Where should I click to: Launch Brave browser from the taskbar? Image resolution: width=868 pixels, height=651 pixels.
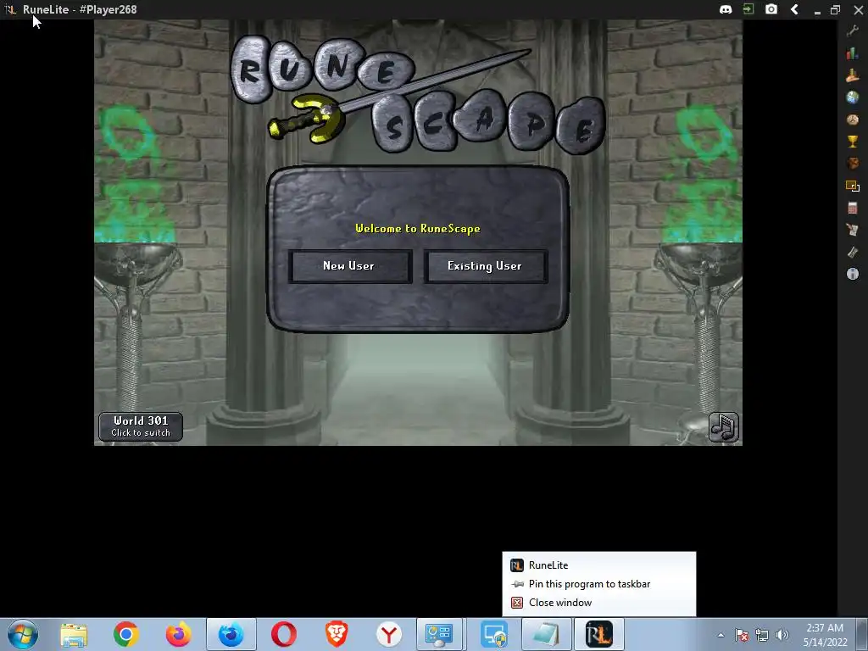point(337,634)
